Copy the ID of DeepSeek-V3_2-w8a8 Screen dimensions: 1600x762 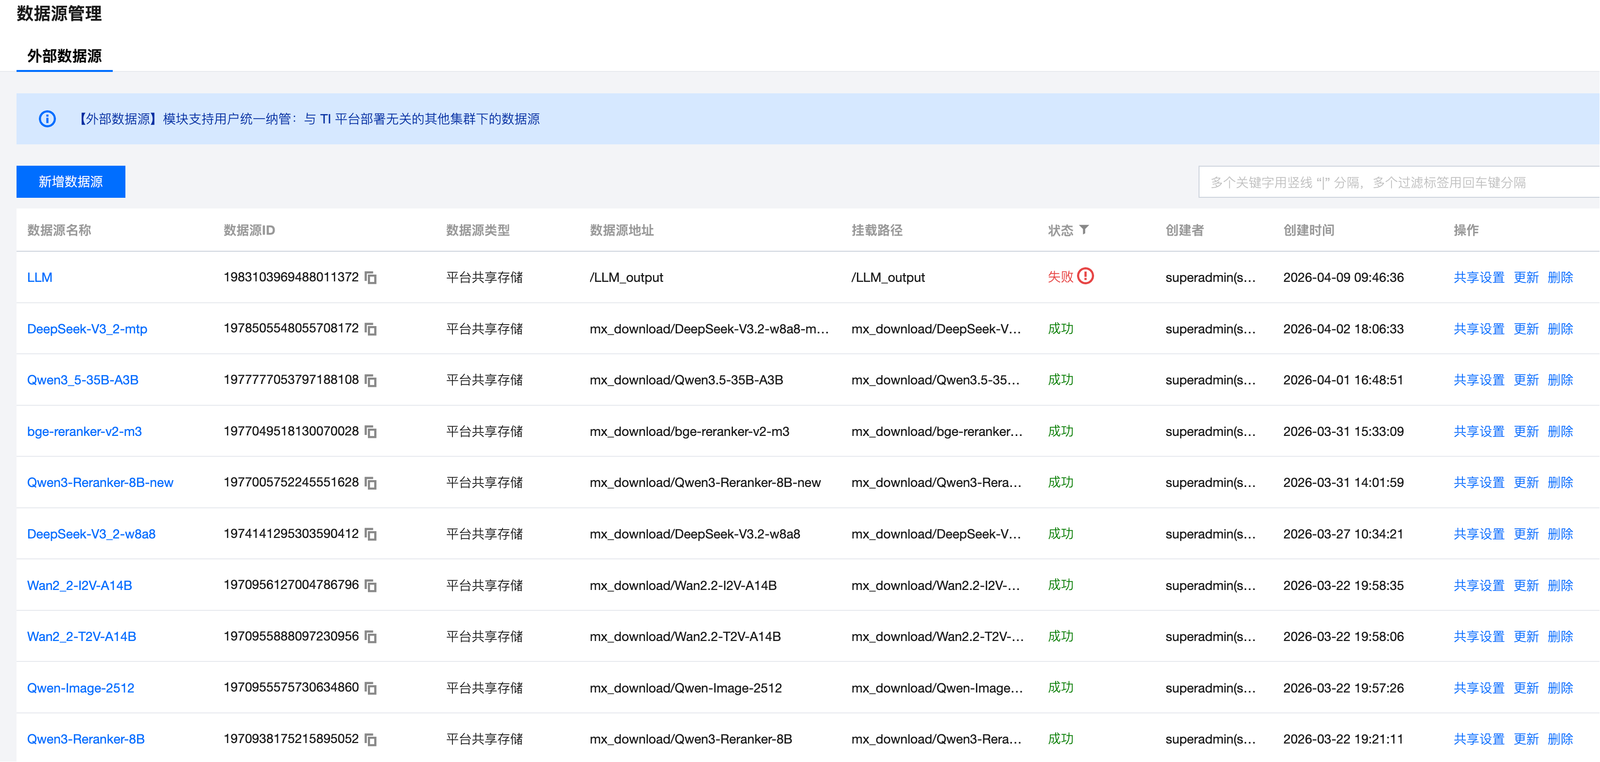coord(371,534)
